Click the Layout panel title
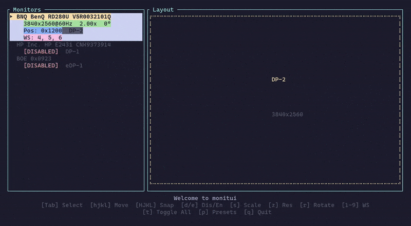The image size is (411, 226). (163, 9)
